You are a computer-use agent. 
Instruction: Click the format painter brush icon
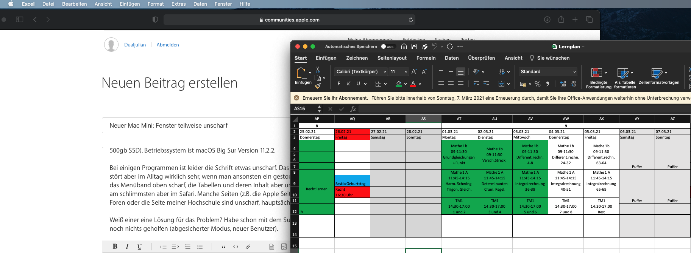point(318,86)
